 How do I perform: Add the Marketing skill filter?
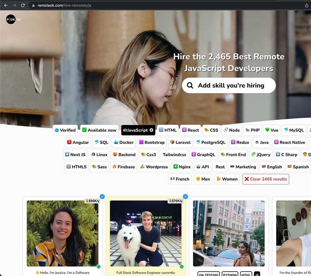coord(244,167)
